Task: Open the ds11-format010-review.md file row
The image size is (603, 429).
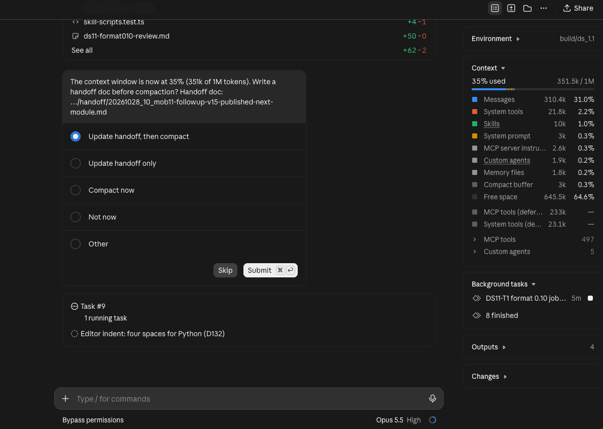Action: 249,36
